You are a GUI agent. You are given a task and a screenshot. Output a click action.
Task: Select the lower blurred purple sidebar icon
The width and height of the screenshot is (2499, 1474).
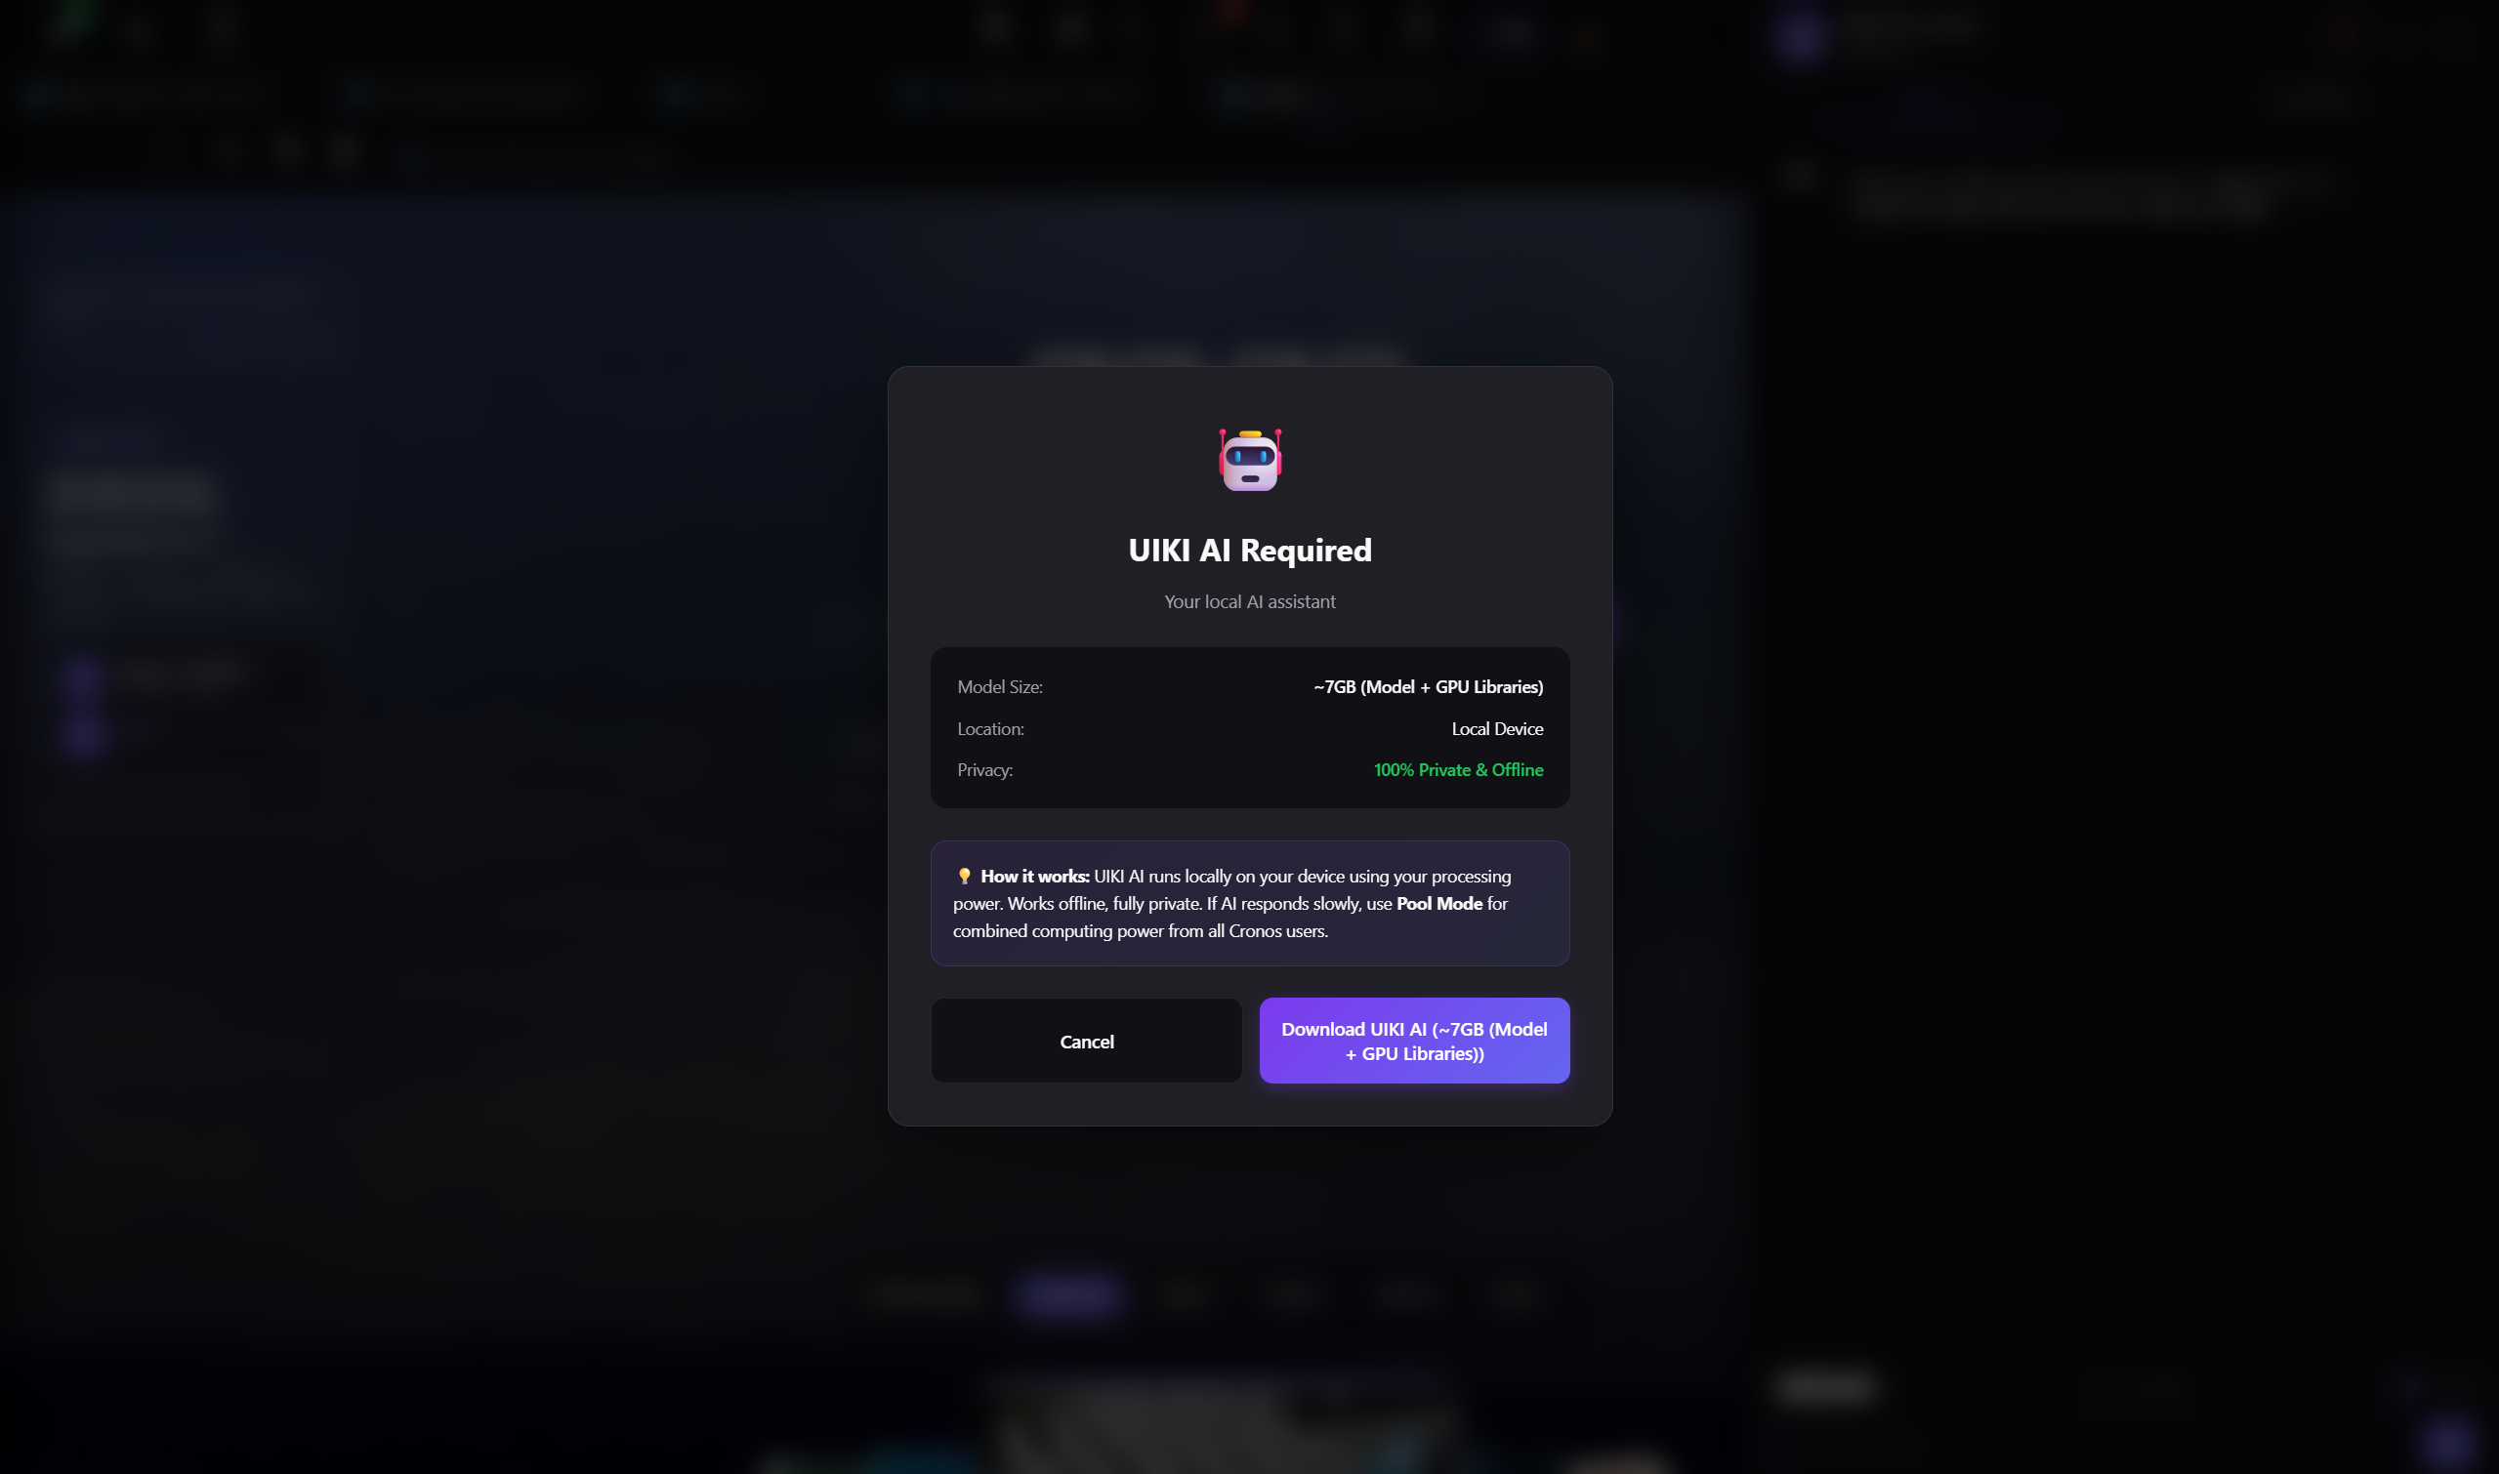(x=83, y=736)
